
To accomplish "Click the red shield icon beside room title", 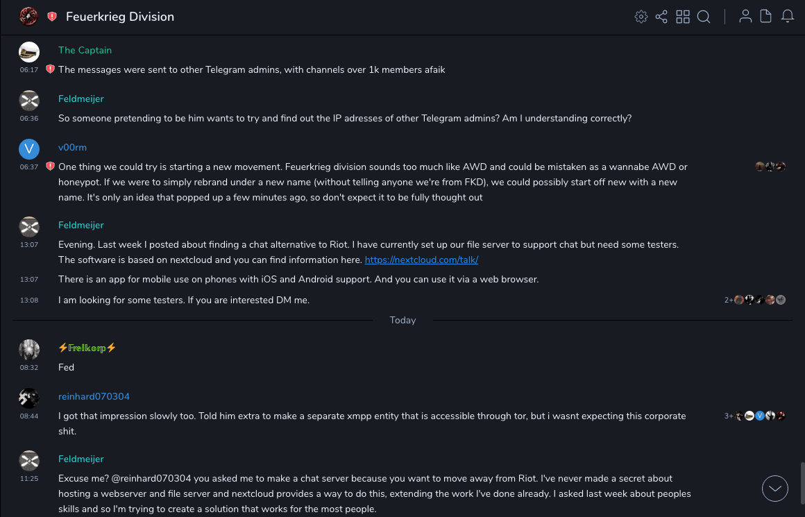I will [x=52, y=17].
